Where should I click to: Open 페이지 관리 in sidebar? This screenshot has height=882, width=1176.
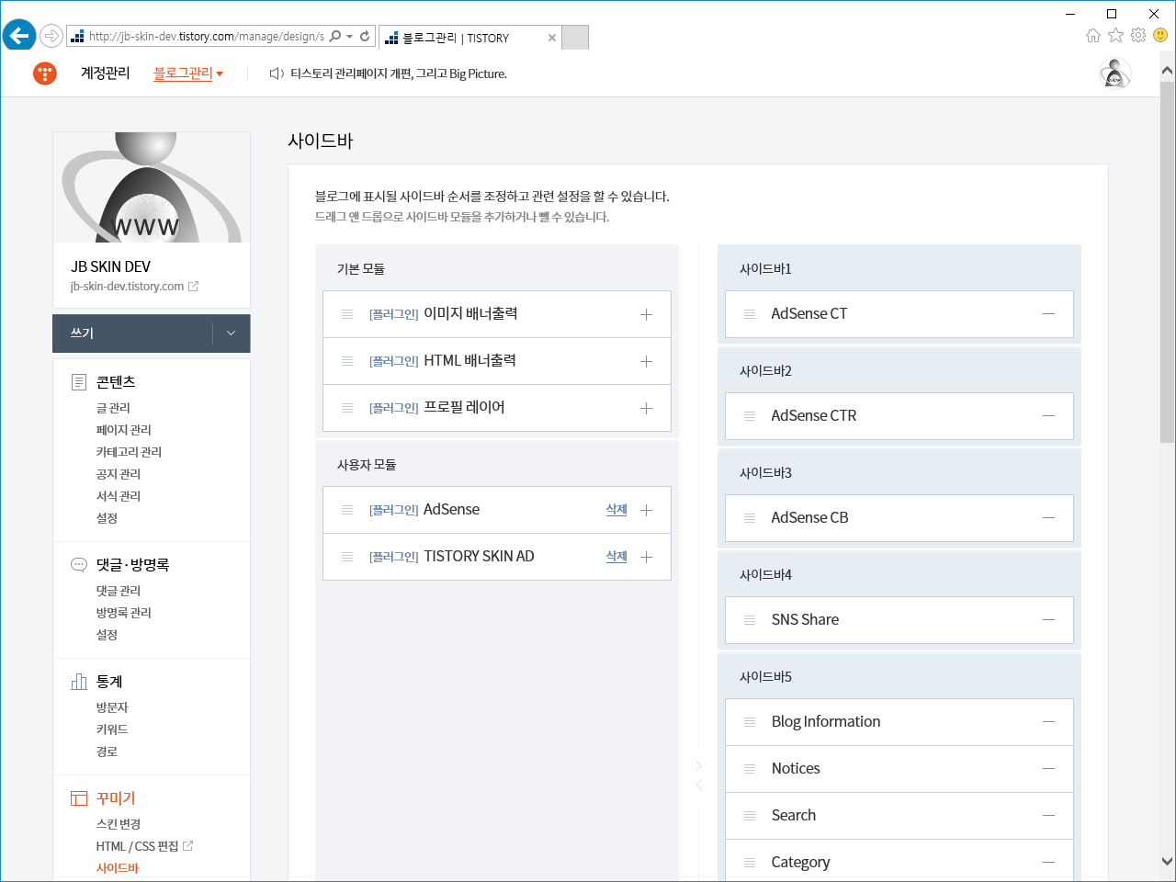[x=124, y=430]
